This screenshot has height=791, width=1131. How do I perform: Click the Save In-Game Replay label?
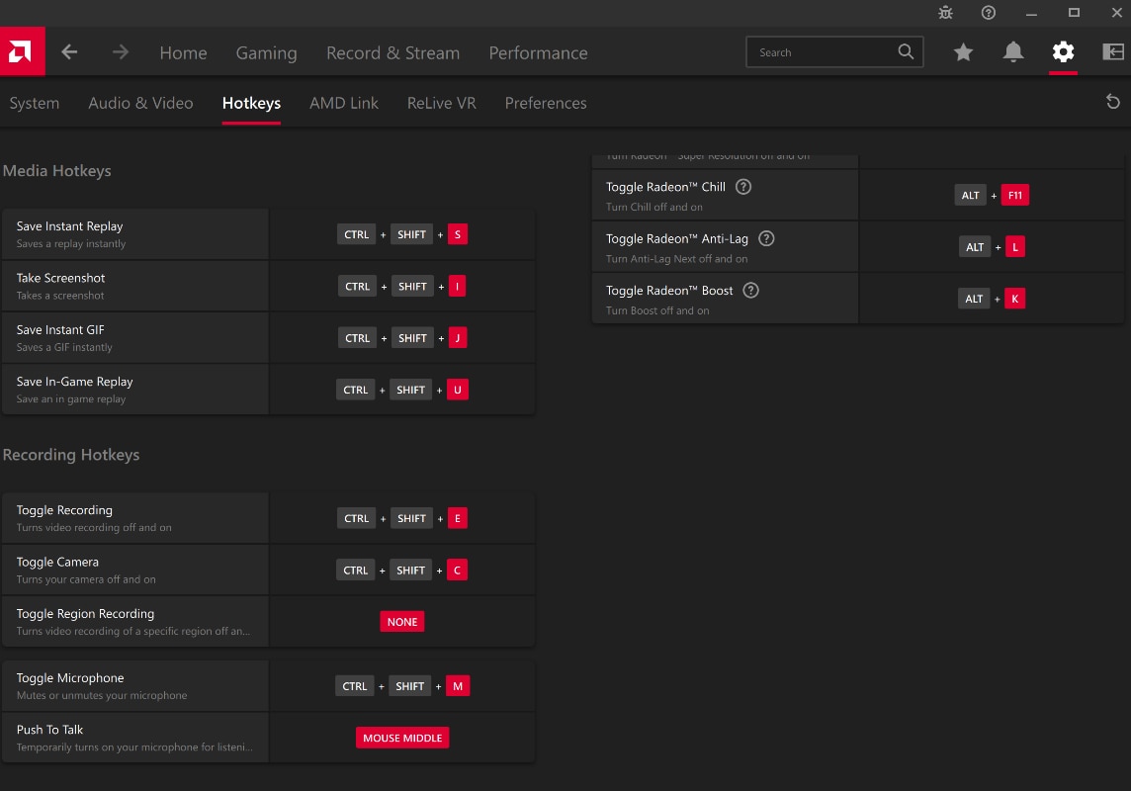75,383
